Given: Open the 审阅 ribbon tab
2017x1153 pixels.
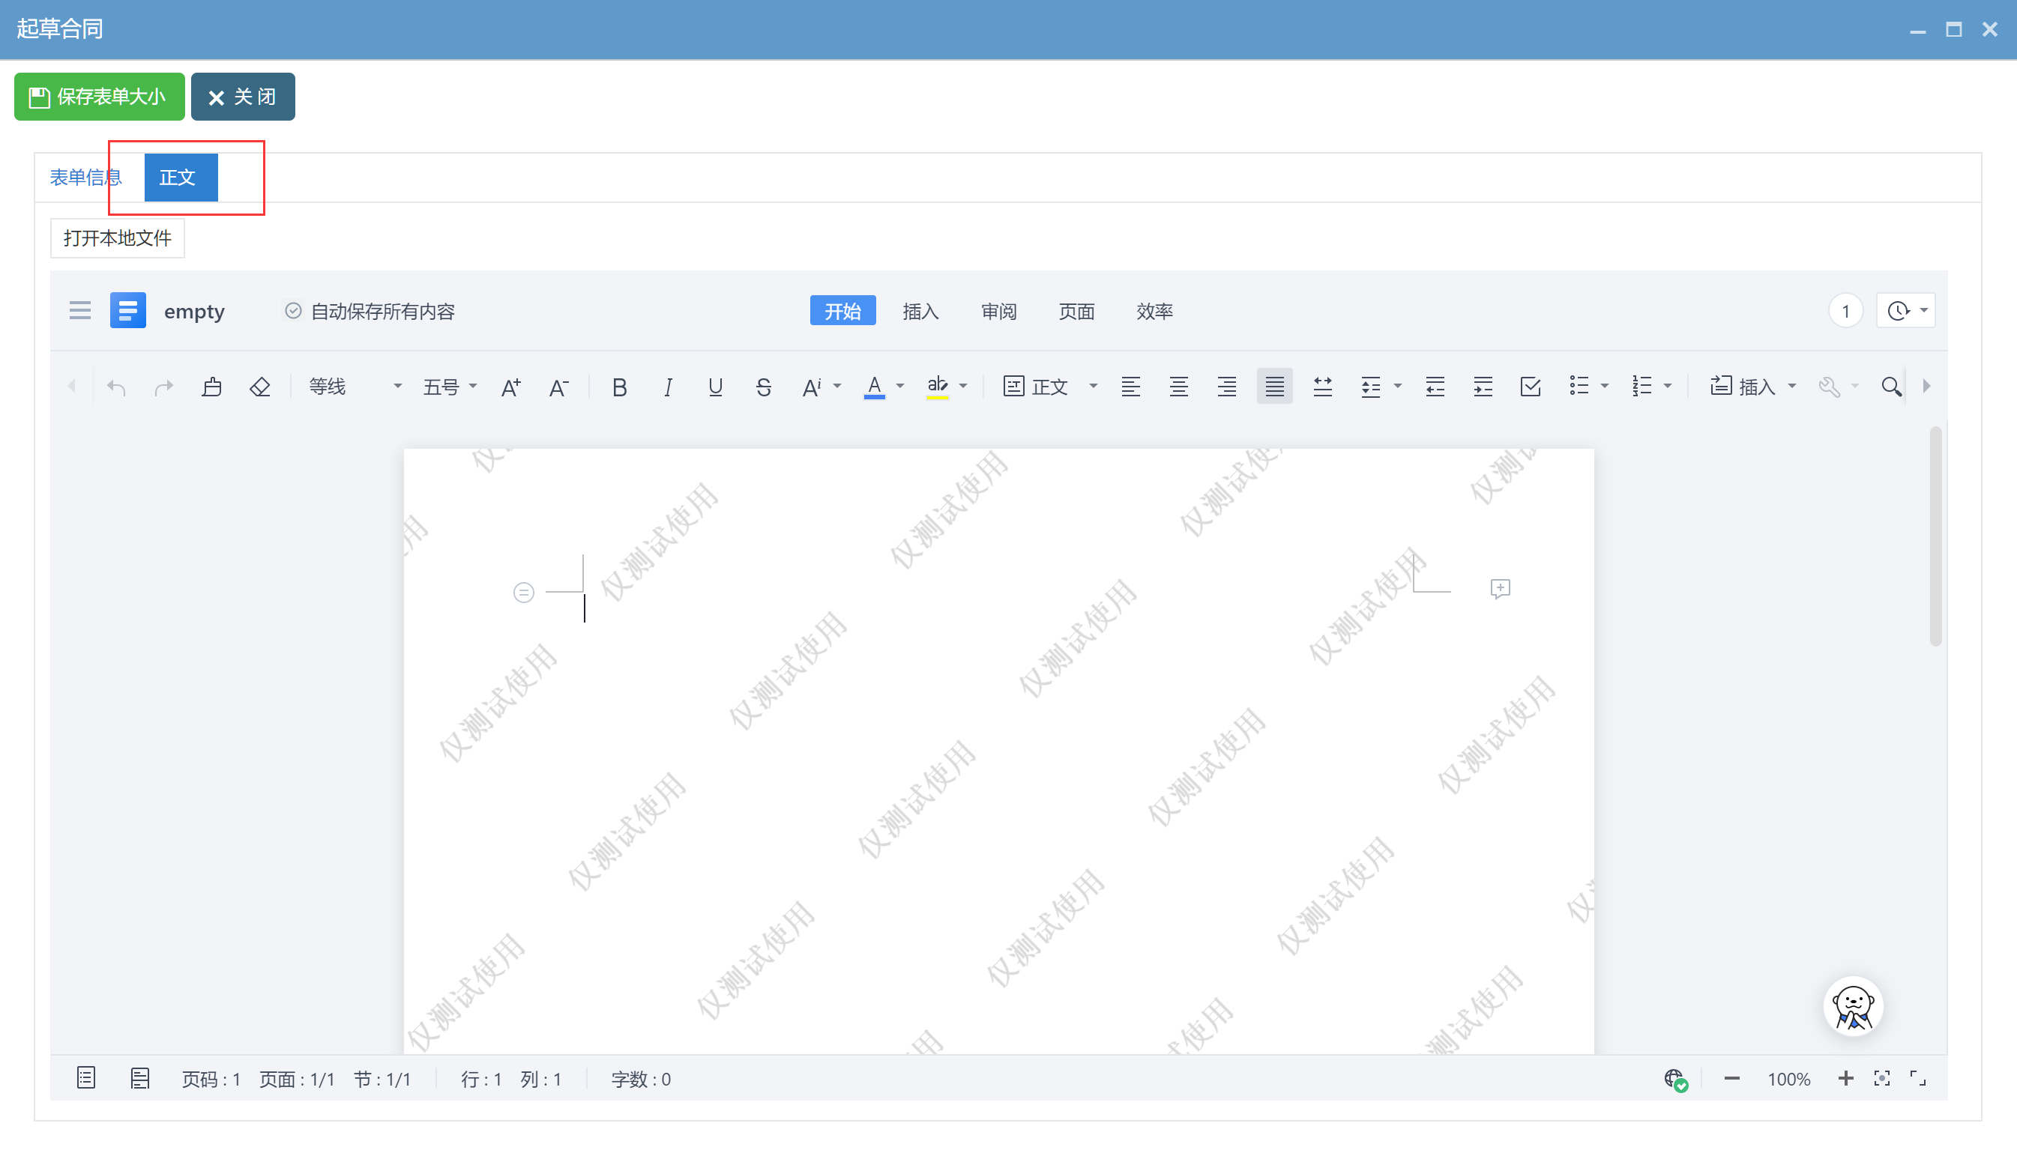Looking at the screenshot, I should pos(999,310).
